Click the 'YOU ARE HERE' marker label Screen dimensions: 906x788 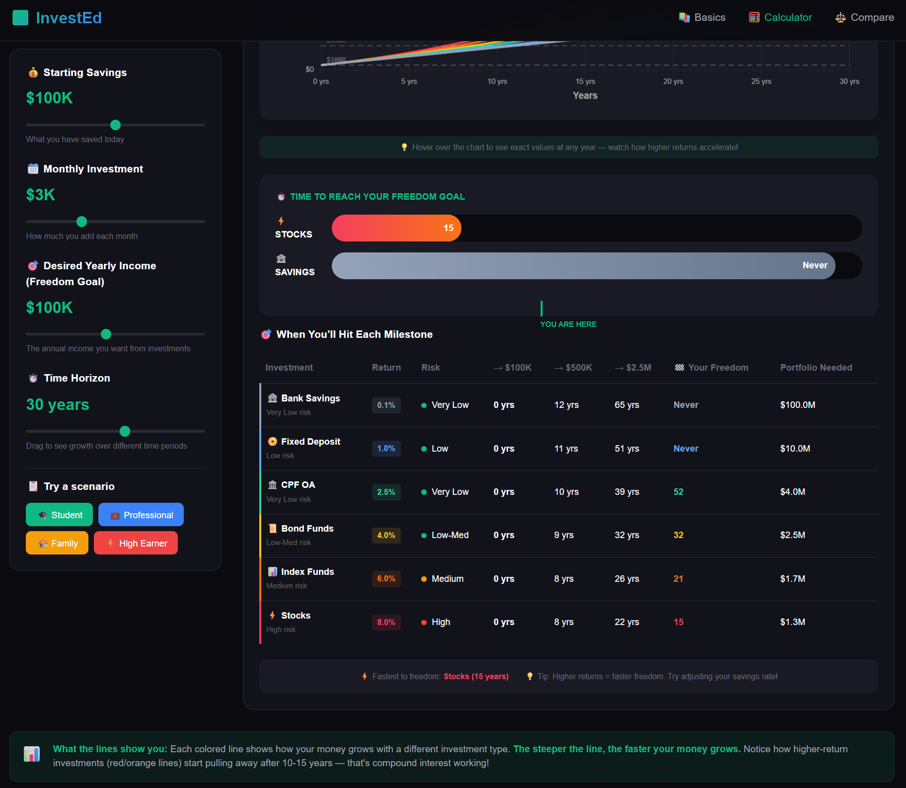pyautogui.click(x=568, y=324)
